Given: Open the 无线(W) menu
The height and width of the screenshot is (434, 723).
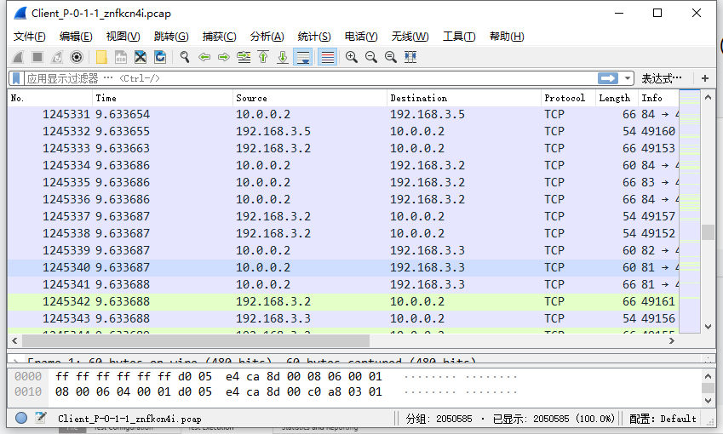Looking at the screenshot, I should tap(410, 37).
